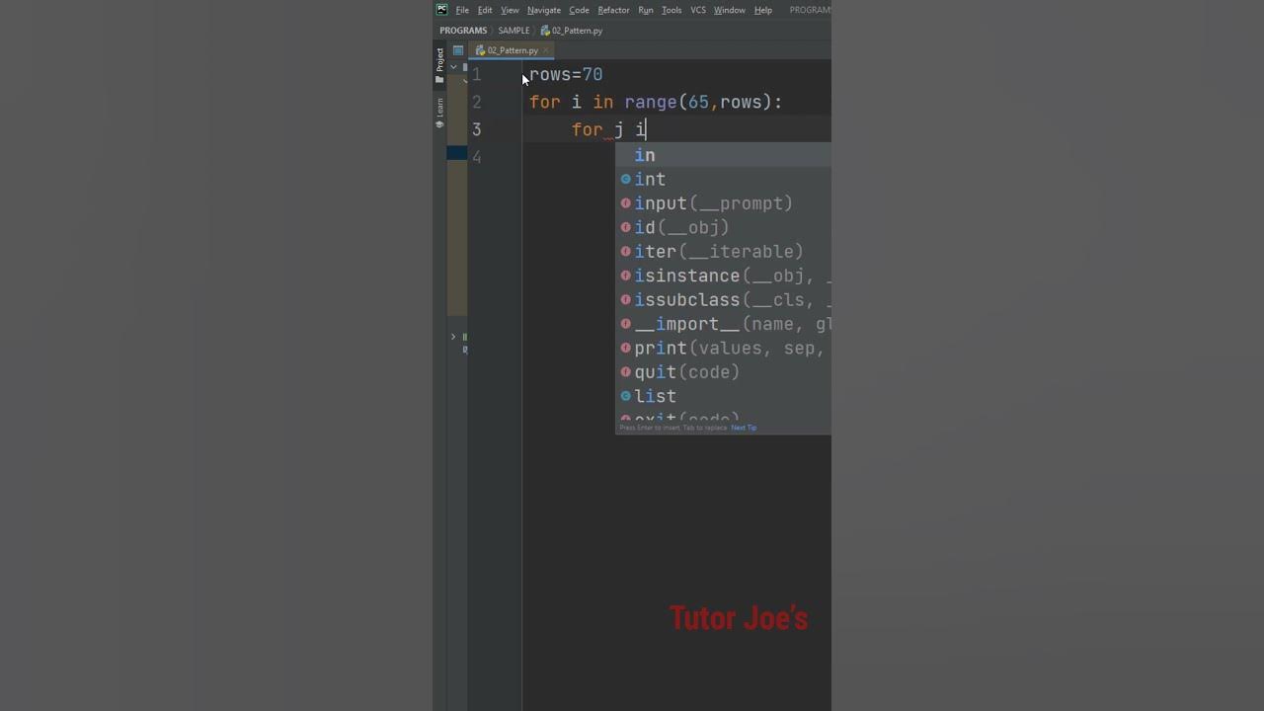
Task: Click the function icon beside 'isinstance'
Action: (x=625, y=276)
